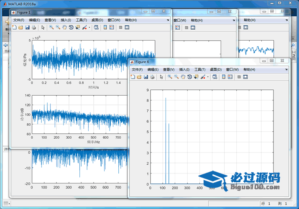Open 窗口(W) menu in Figure 1
The height and width of the screenshot is (209, 299).
click(114, 20)
